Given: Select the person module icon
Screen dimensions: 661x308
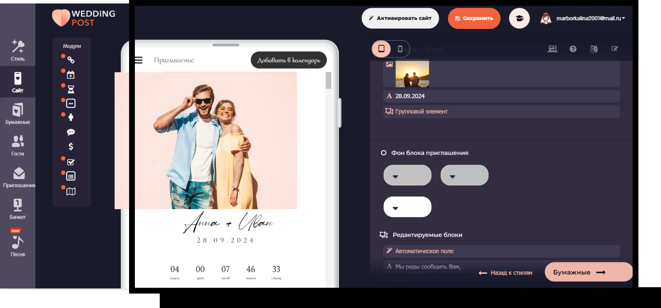Looking at the screenshot, I should (x=71, y=117).
